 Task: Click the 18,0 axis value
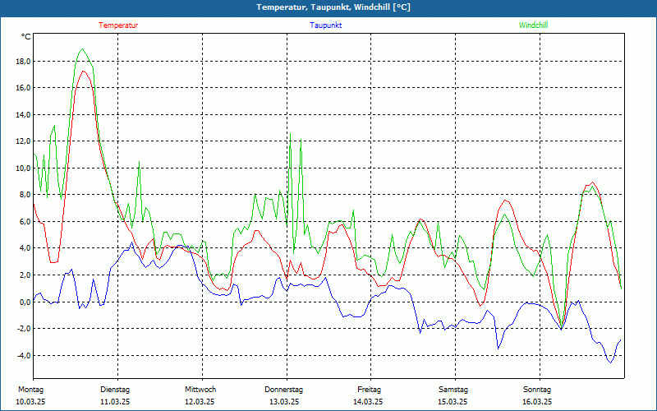click(23, 61)
